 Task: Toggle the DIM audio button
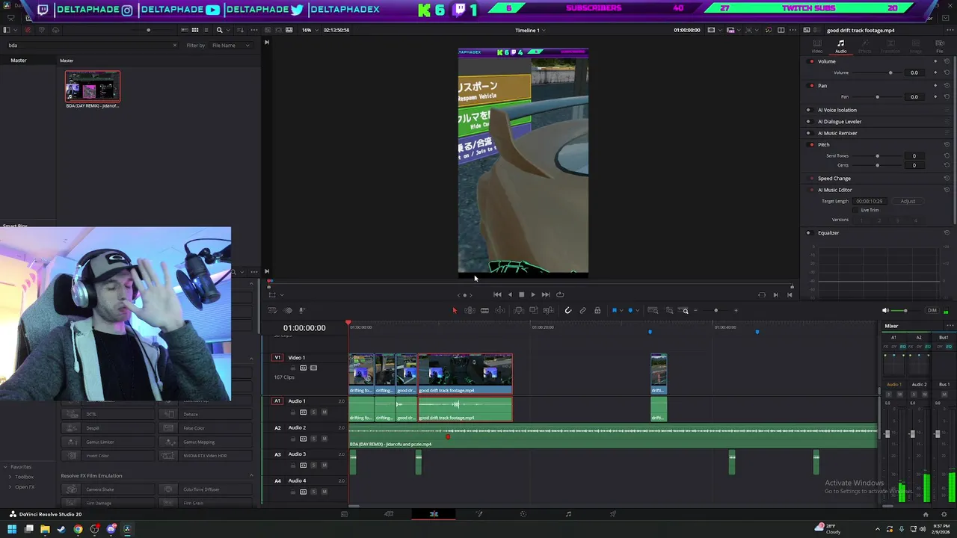point(932,310)
